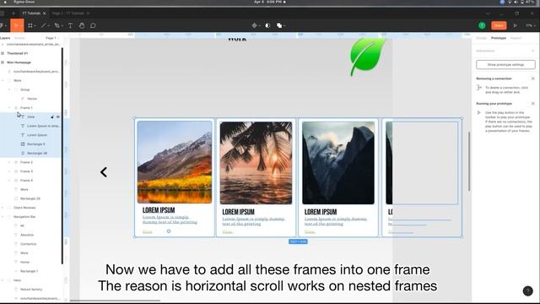Click the mountain autumn card image
540x304 pixels.
pos(175,162)
